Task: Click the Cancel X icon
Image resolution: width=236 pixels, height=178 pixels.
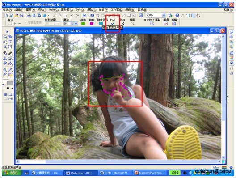Action: pyautogui.click(x=123, y=24)
